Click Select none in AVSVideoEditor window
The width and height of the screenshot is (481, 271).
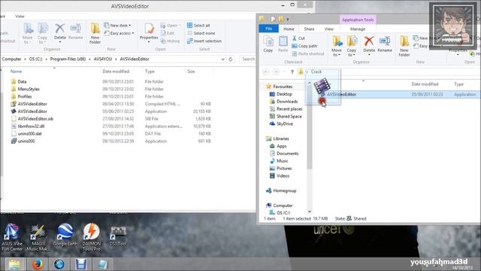pos(201,33)
